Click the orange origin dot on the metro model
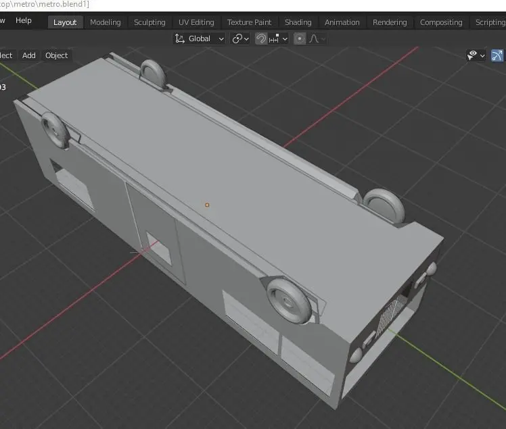 207,205
